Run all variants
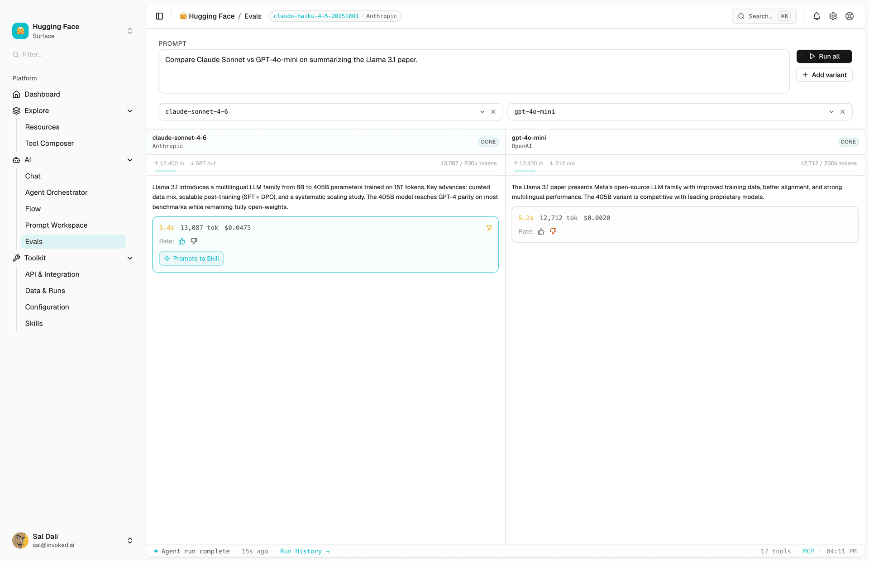Viewport: 869px width, 561px height. coord(824,57)
